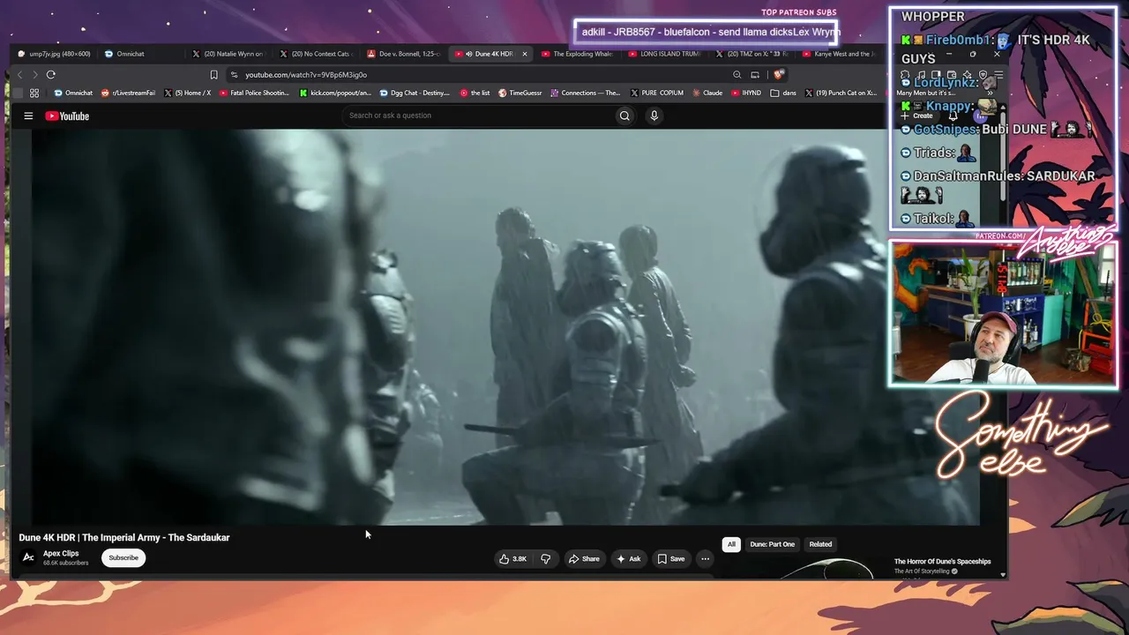Switch to the LONG ISLAND TRUMP tab
The width and height of the screenshot is (1129, 635).
(664, 54)
